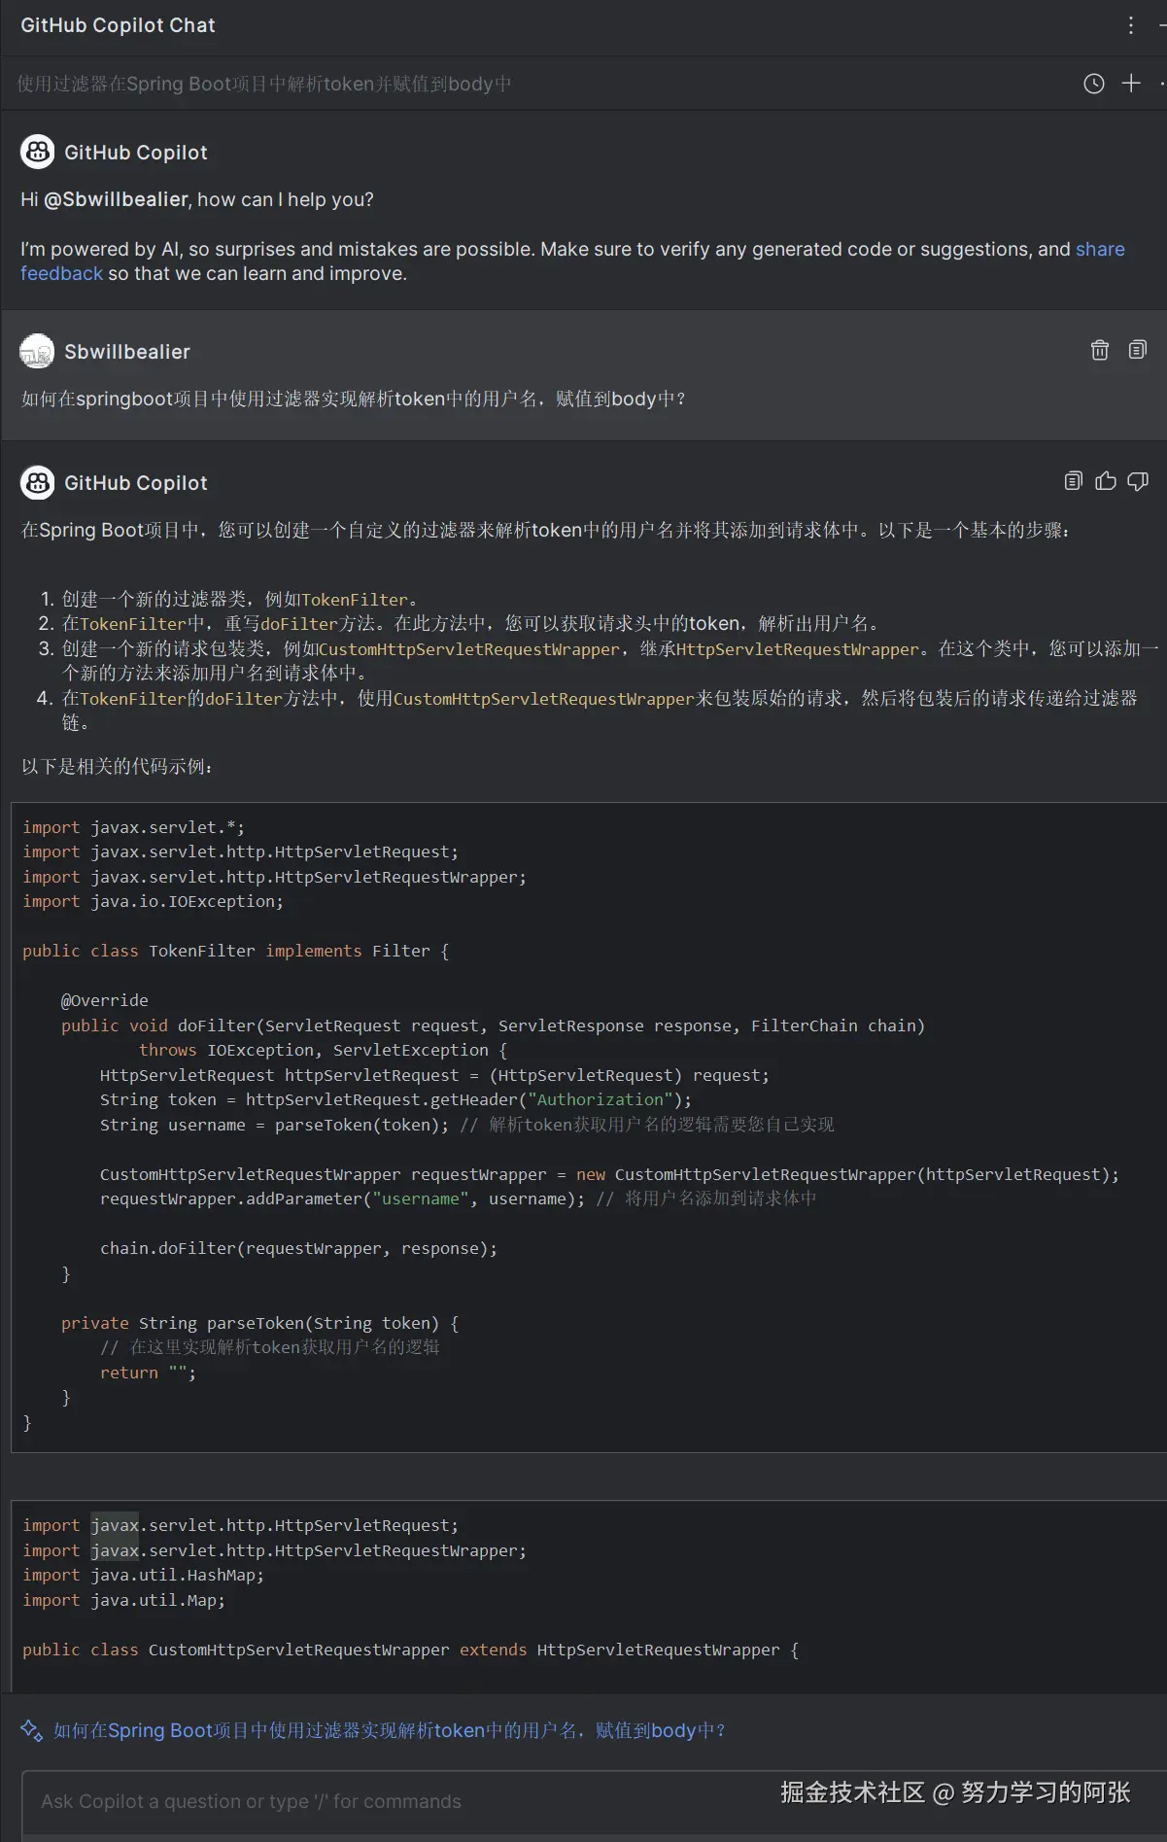Click the @Sbwillbealier mention in greeting
1167x1842 pixels.
(x=116, y=199)
